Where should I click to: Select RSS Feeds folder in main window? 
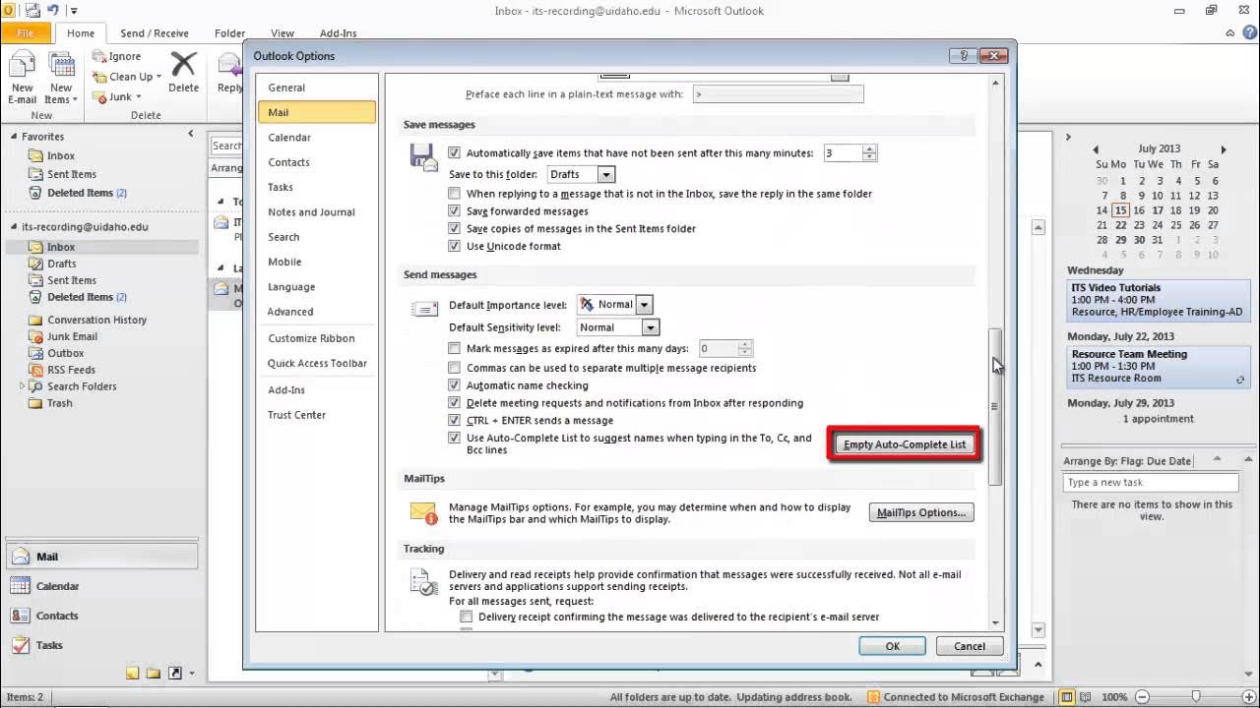click(x=71, y=370)
